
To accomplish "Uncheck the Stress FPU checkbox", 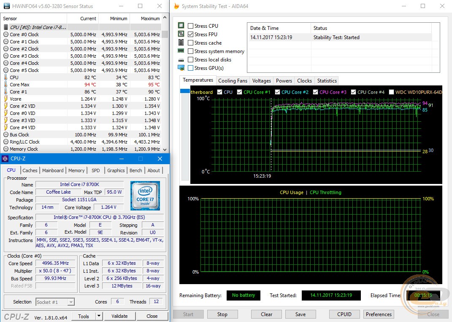I will 190,34.
